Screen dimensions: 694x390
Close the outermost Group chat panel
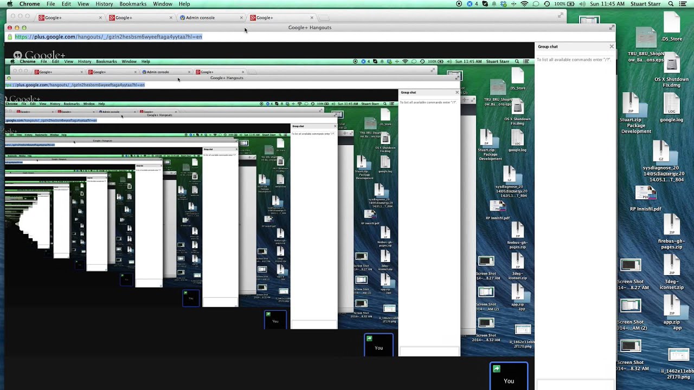(x=612, y=47)
